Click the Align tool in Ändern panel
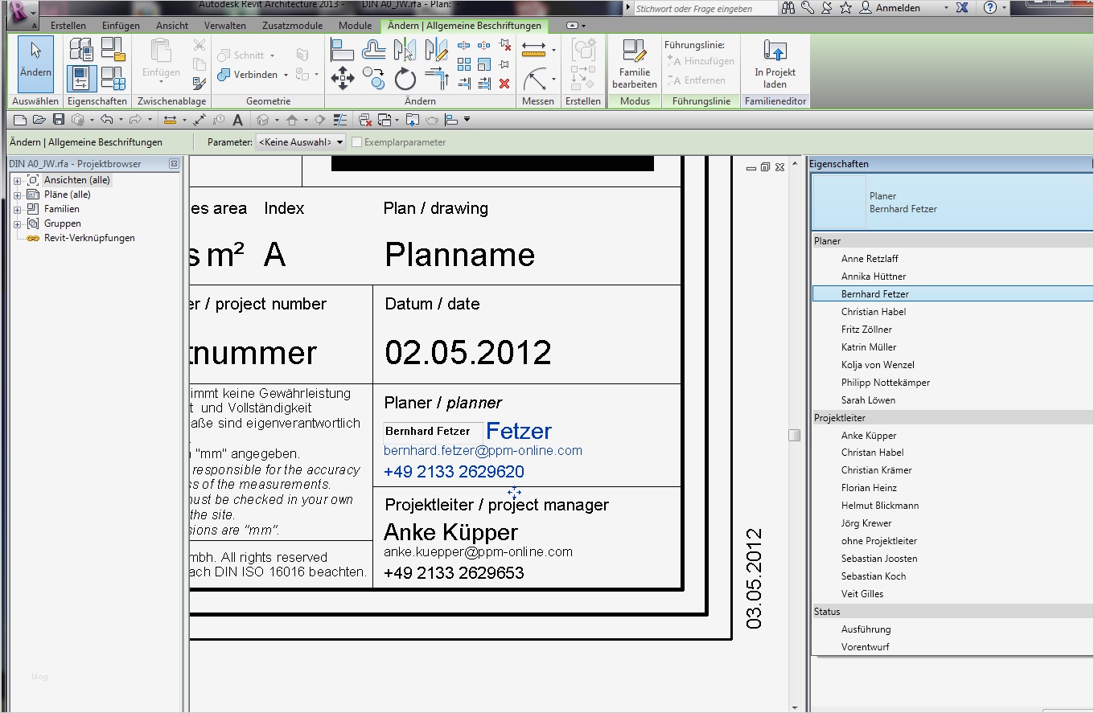This screenshot has height=713, width=1094. click(x=342, y=51)
